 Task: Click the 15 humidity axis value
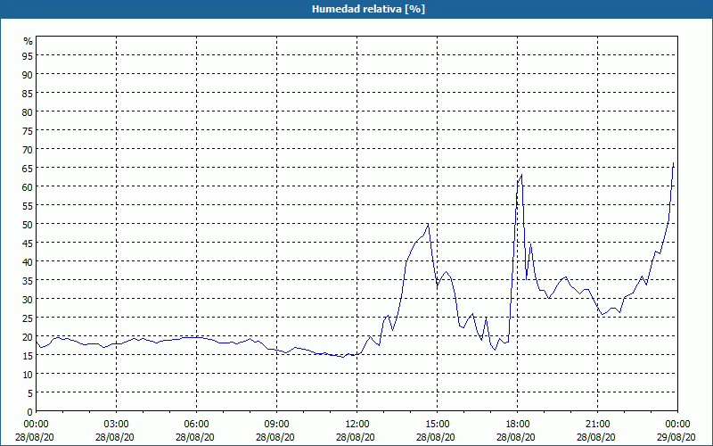28,356
